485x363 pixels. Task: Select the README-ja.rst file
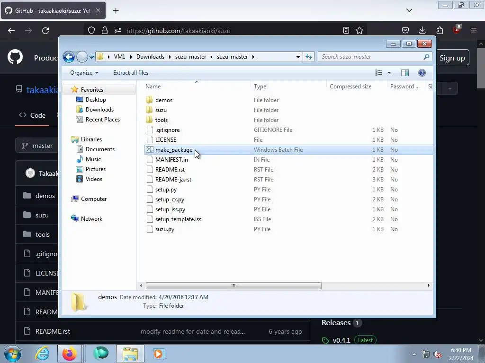coord(173,179)
